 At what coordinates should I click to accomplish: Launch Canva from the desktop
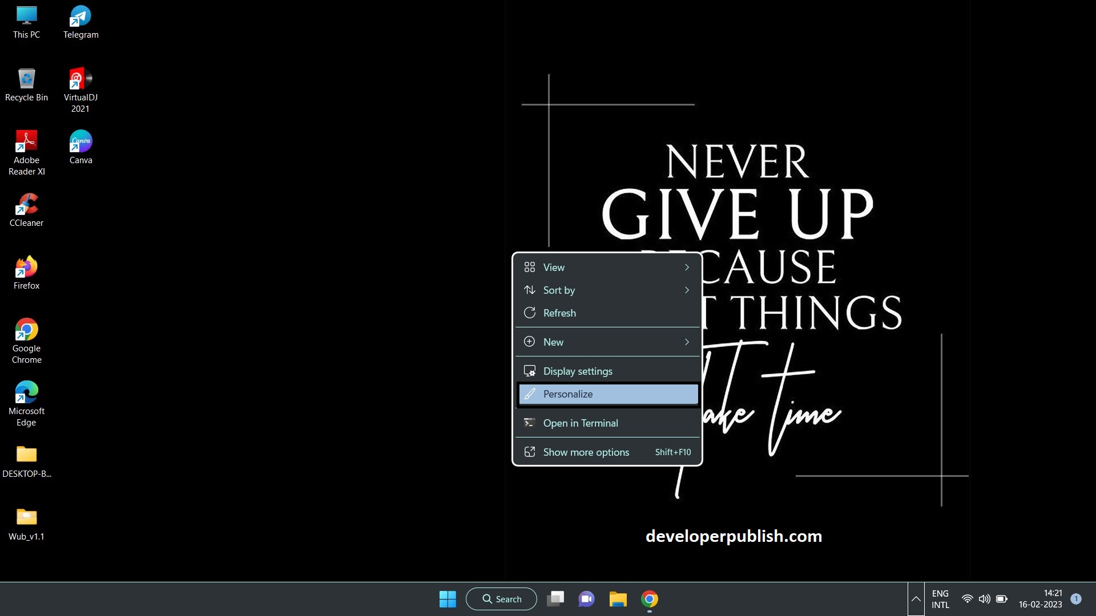click(80, 141)
